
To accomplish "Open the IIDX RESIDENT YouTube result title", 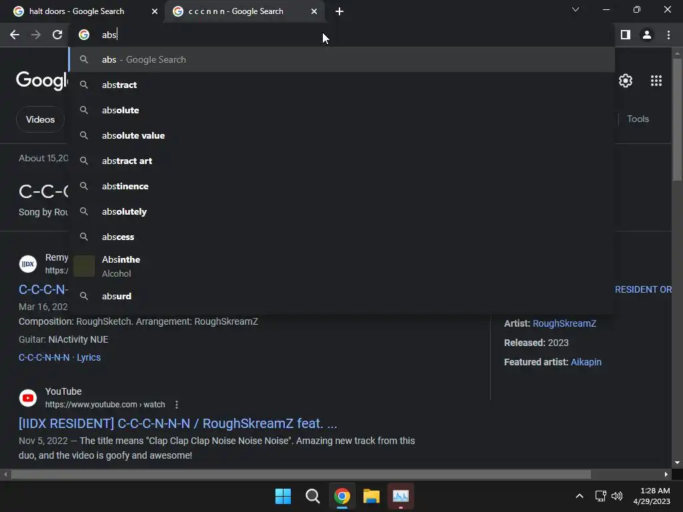I will (x=177, y=423).
